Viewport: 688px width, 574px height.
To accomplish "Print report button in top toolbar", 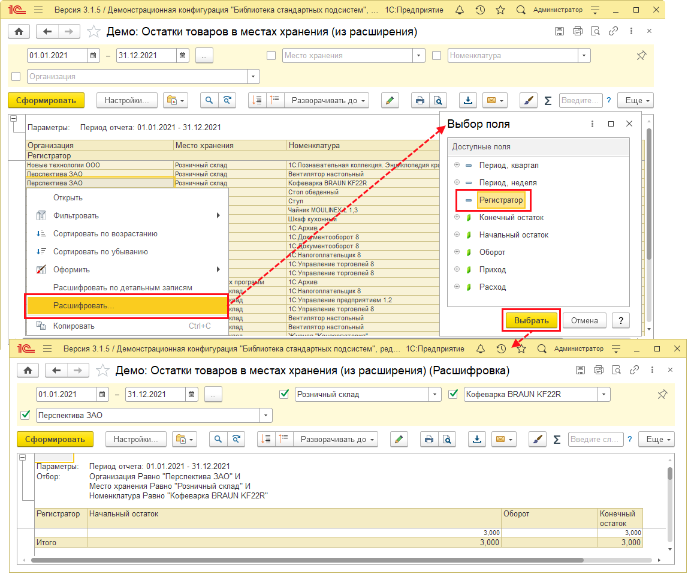I will click(x=420, y=101).
